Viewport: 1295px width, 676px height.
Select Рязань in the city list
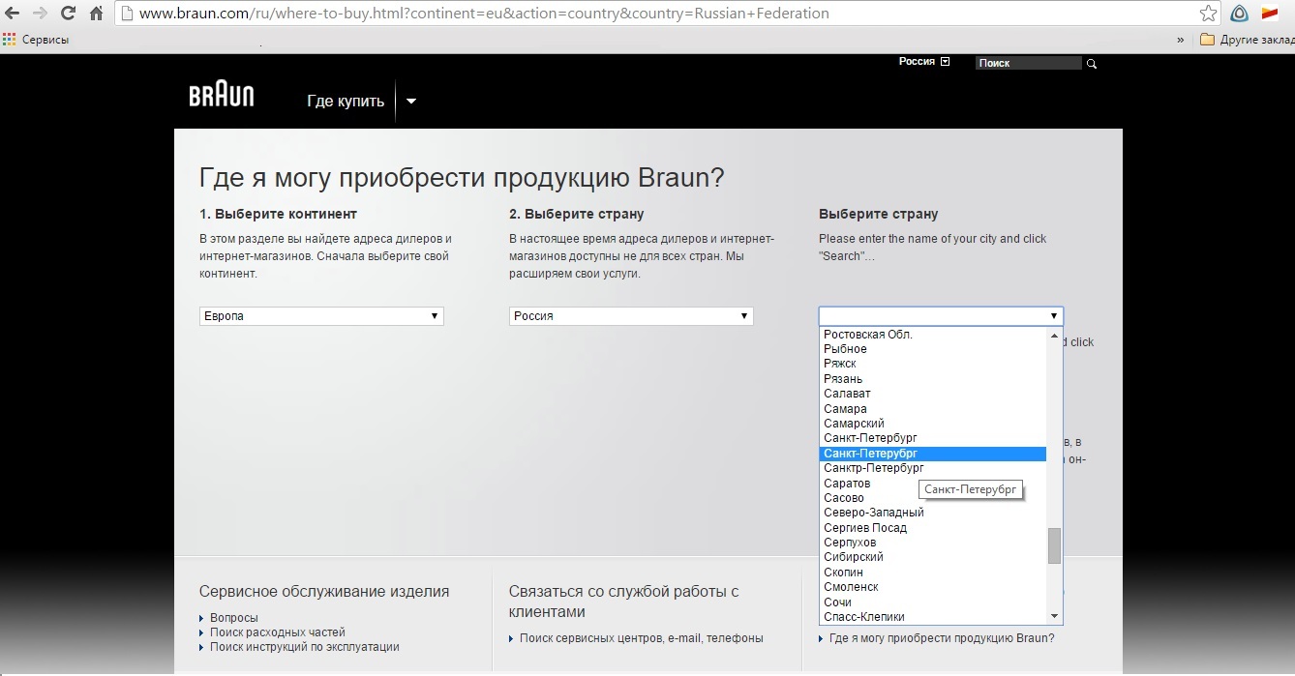[x=933, y=379]
